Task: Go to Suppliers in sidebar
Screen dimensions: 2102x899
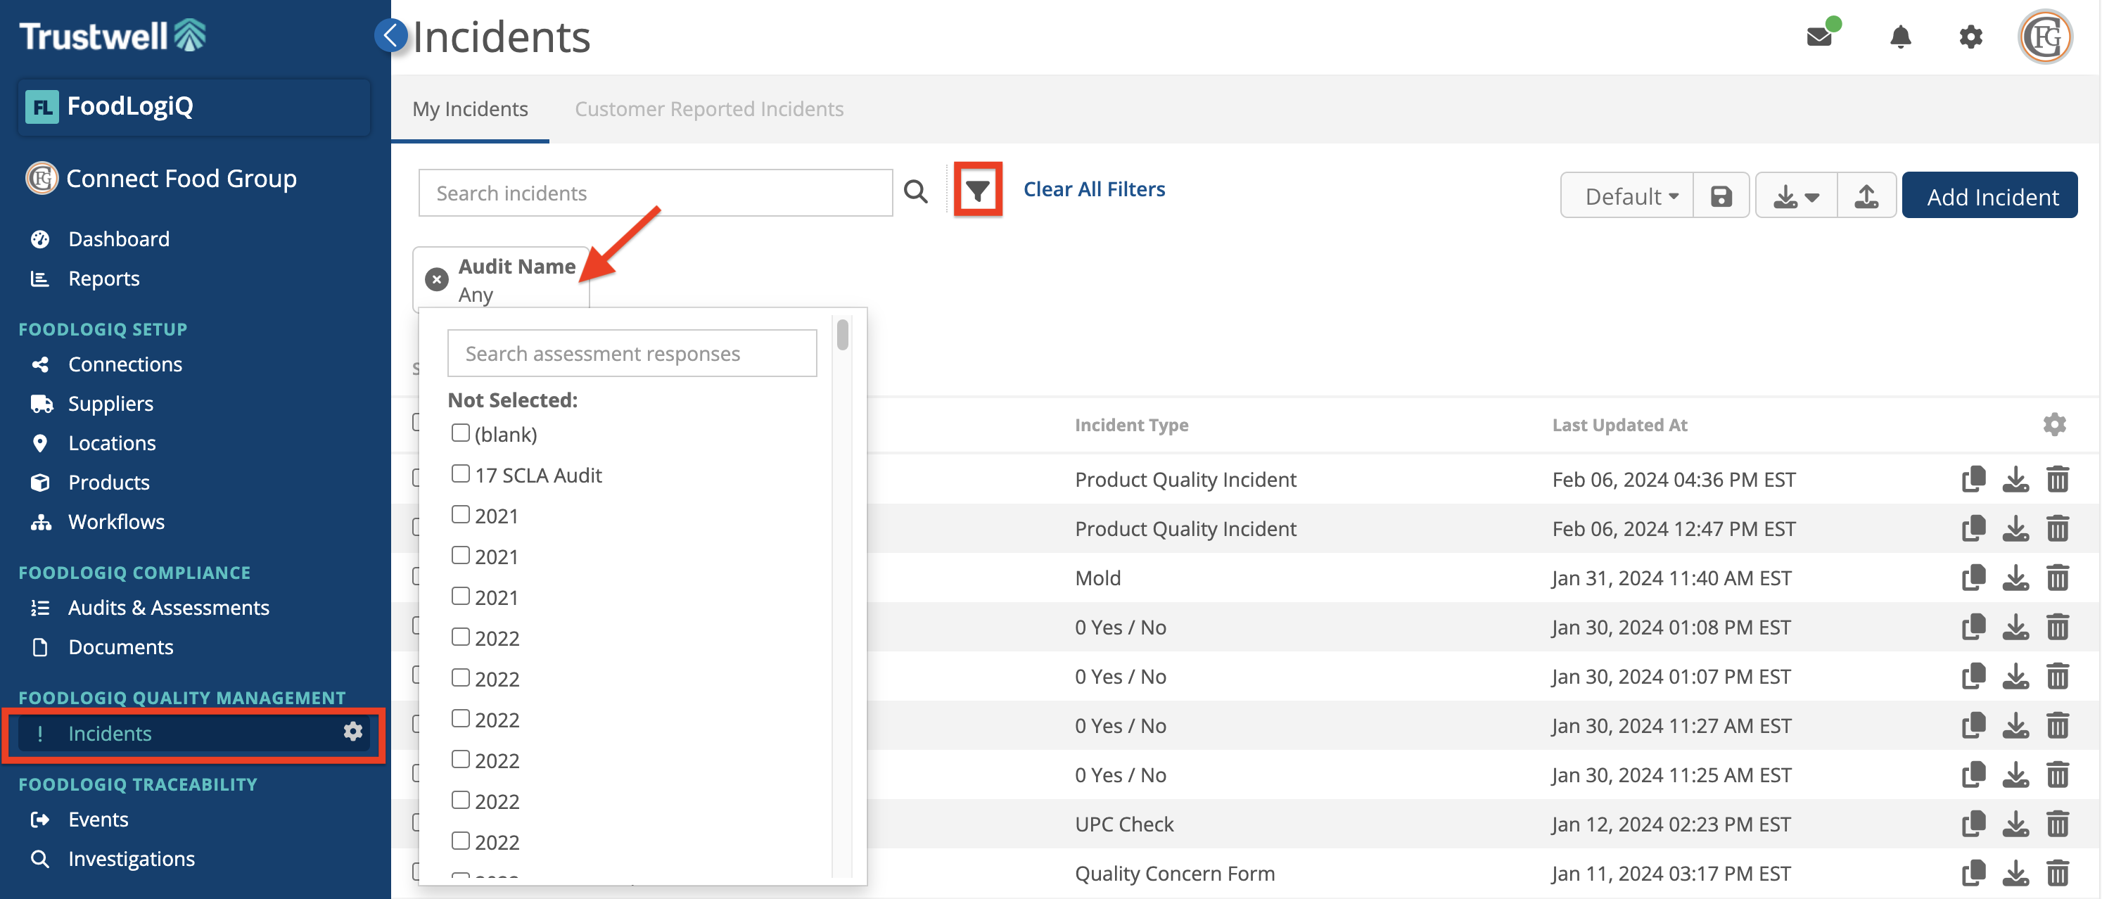Action: (x=110, y=403)
